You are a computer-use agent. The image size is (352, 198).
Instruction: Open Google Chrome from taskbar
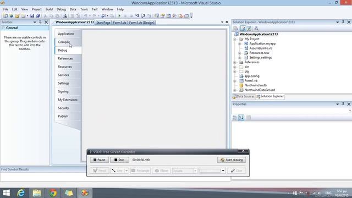(x=53, y=193)
